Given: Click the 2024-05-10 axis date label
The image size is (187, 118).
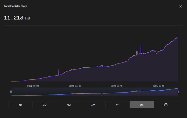Looking at the screenshot, I should point(117,86).
